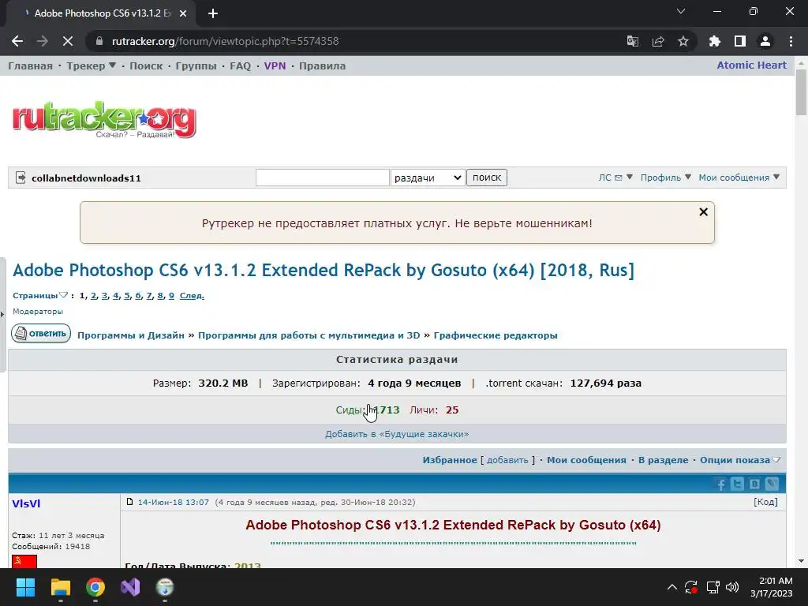808x606 pixels.
Task: Open VPN in the top menu
Action: [275, 66]
